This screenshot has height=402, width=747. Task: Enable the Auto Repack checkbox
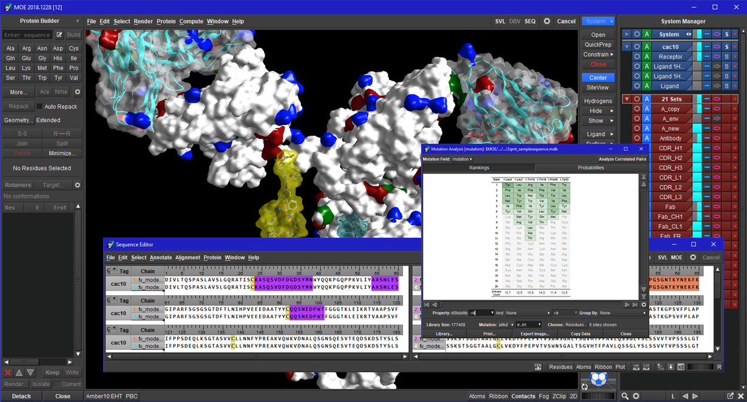(x=40, y=107)
